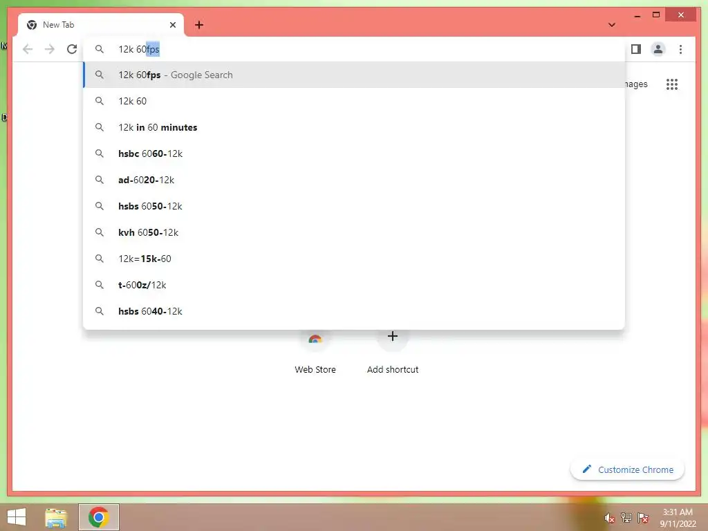Click the browser forward arrow
Image resolution: width=708 pixels, height=531 pixels.
tap(50, 49)
